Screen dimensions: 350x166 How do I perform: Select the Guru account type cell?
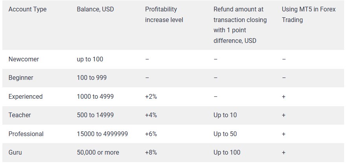coord(15,152)
